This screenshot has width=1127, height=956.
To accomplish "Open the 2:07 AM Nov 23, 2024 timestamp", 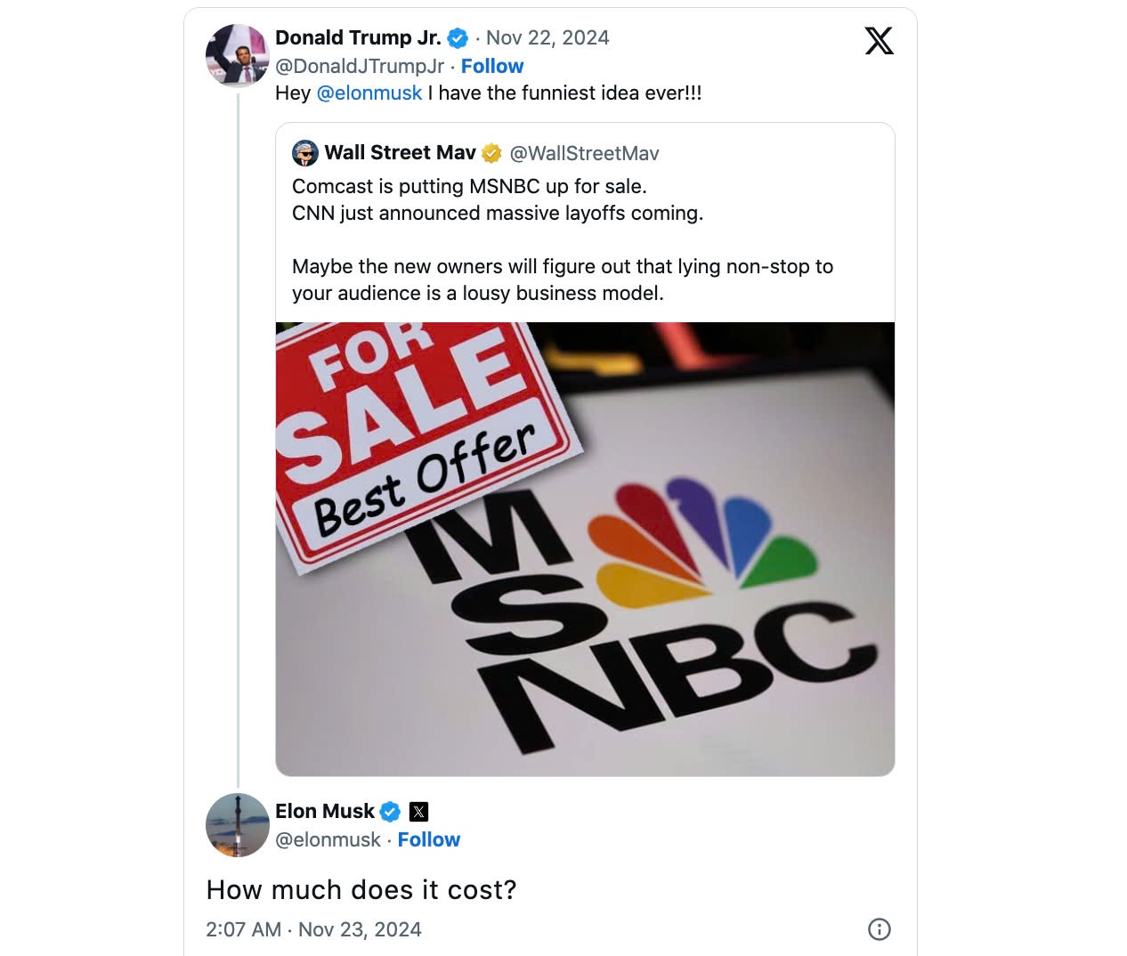I will pyautogui.click(x=313, y=929).
